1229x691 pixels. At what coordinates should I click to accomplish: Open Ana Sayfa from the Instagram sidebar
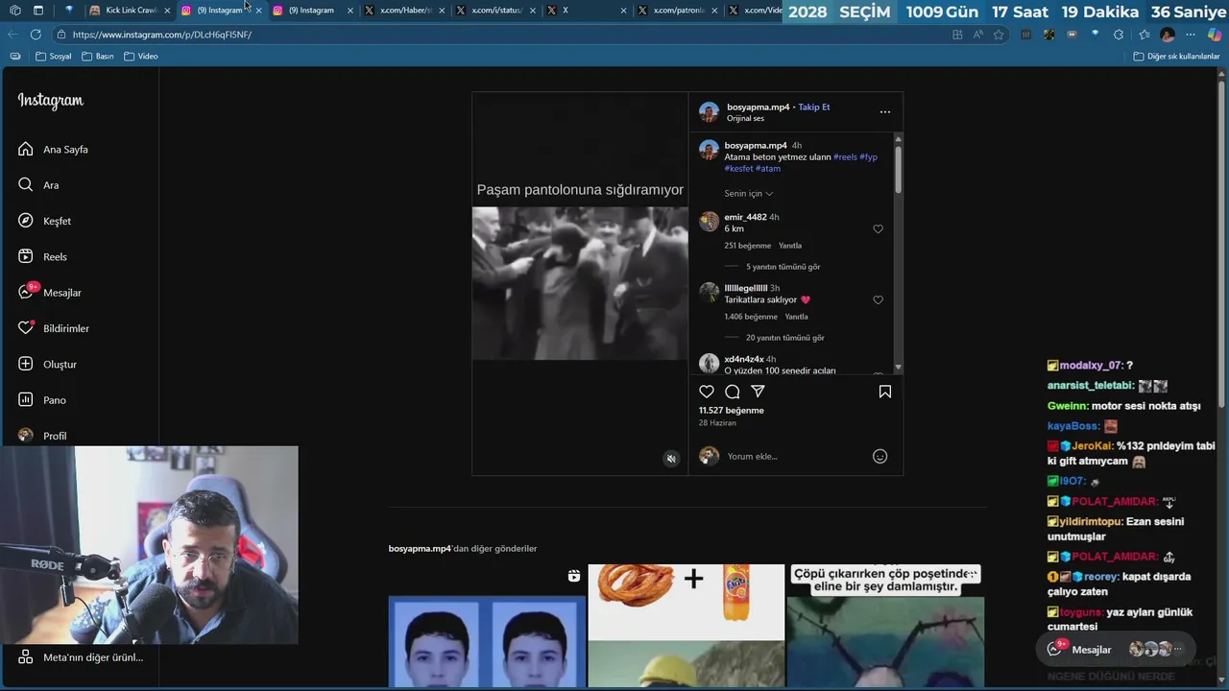pyautogui.click(x=53, y=150)
